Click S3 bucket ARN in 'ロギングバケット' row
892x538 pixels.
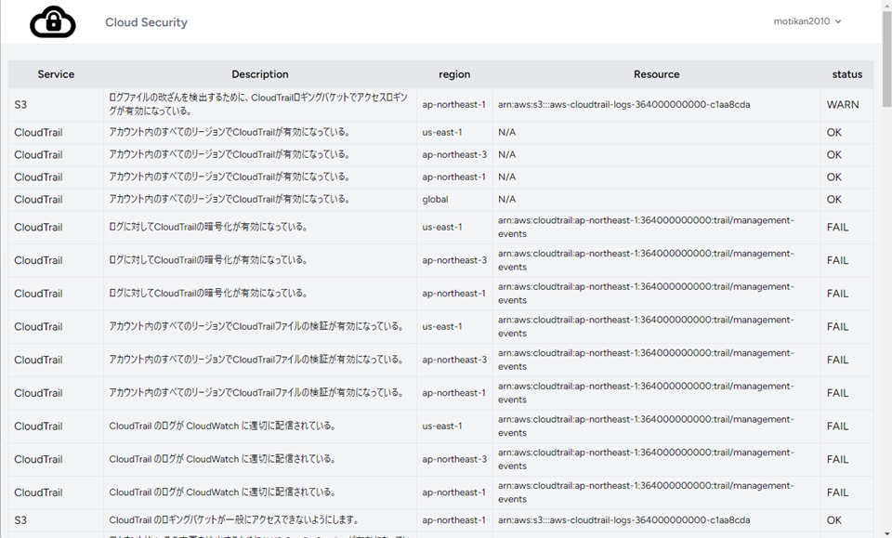point(624,520)
